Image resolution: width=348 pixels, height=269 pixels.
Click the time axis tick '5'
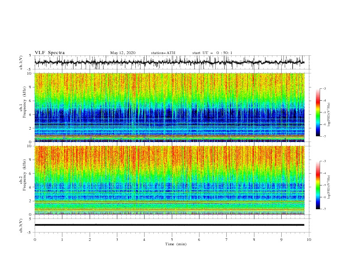(x=172, y=240)
